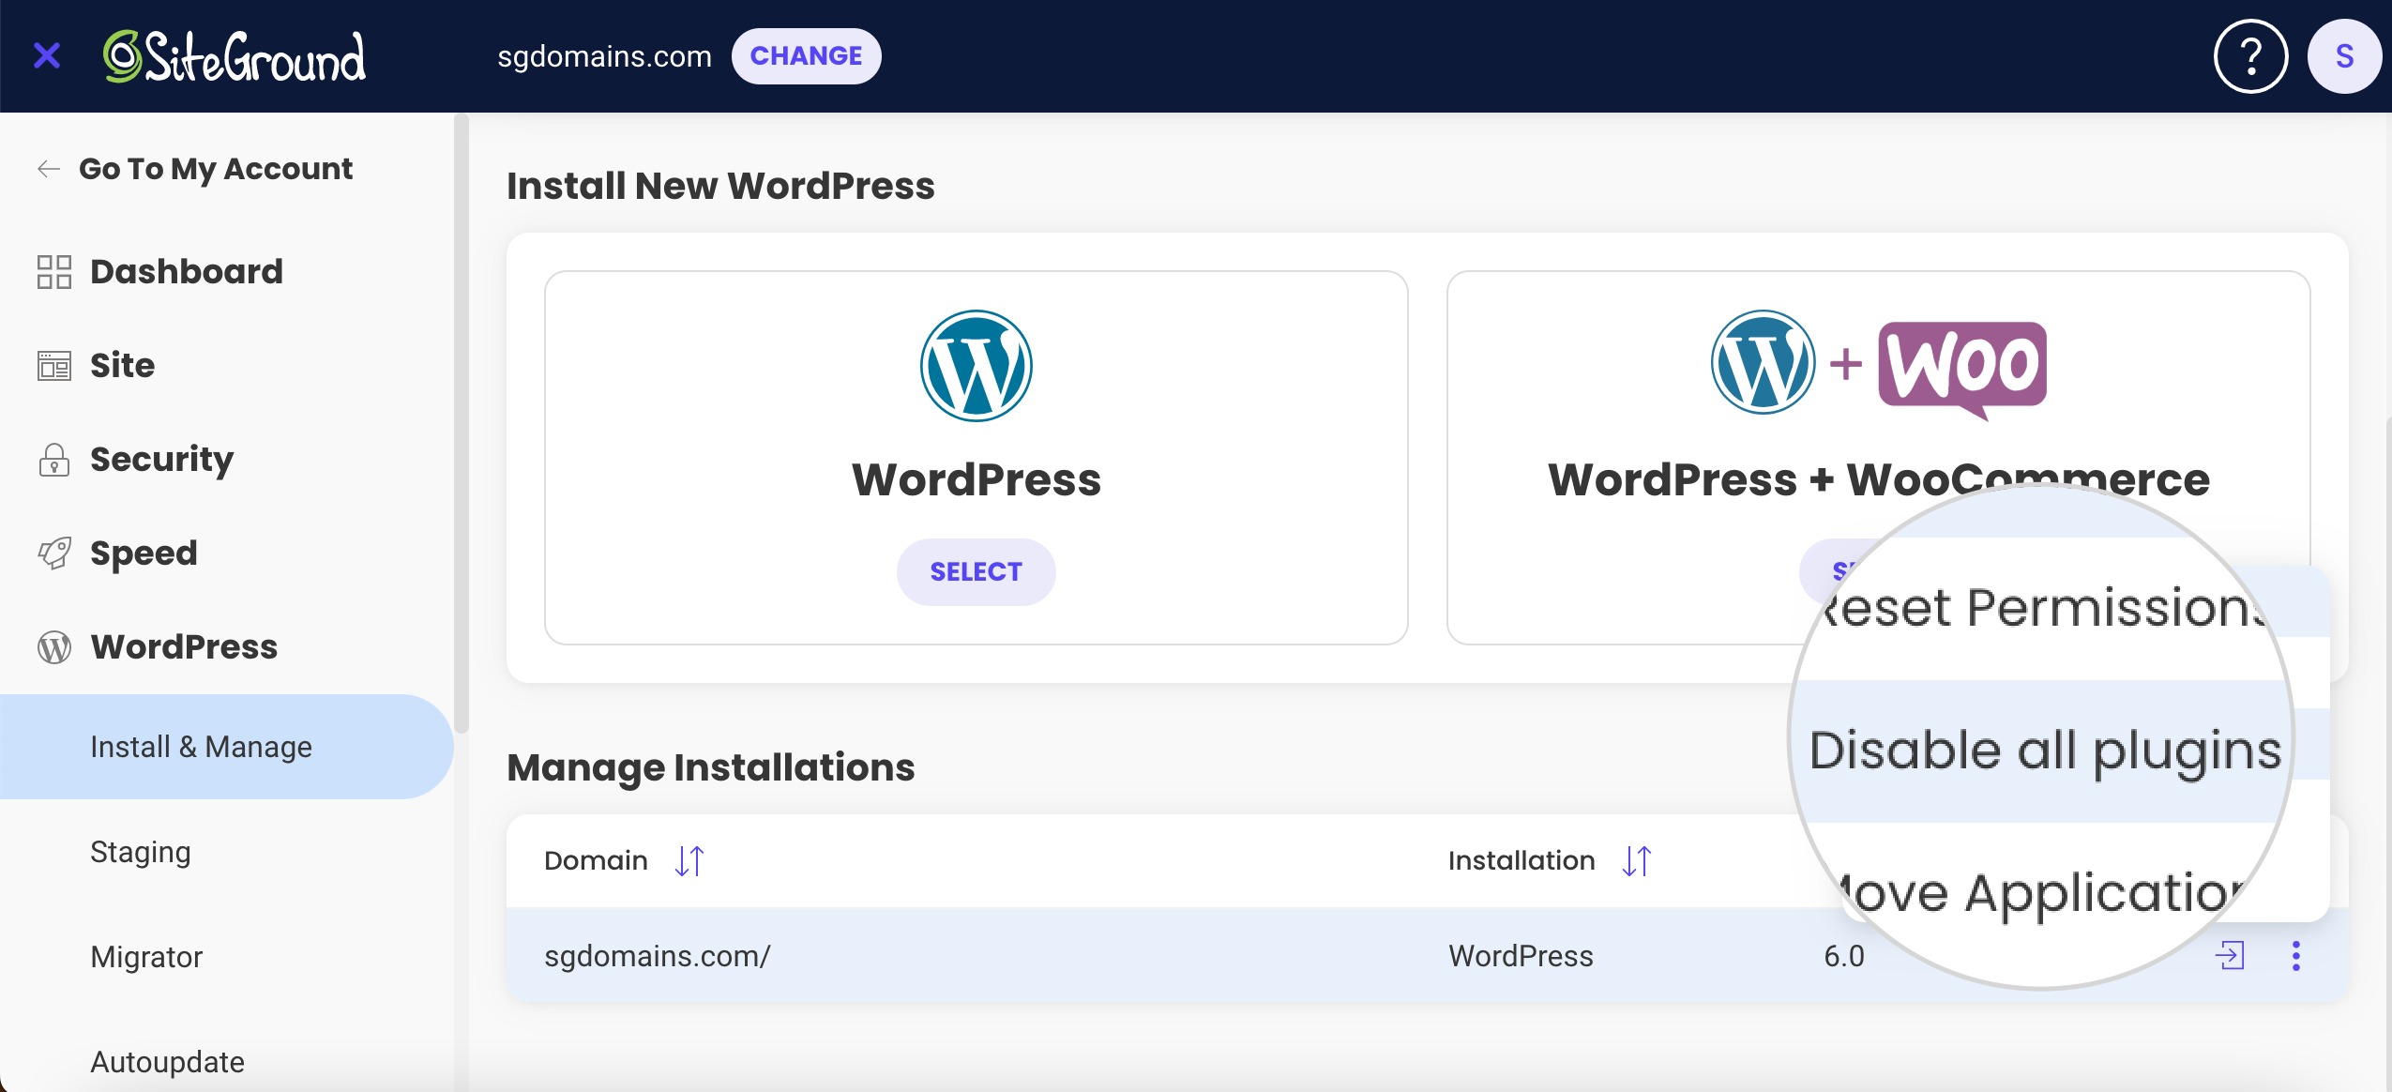Sort installations by Installation column

coord(1635,860)
